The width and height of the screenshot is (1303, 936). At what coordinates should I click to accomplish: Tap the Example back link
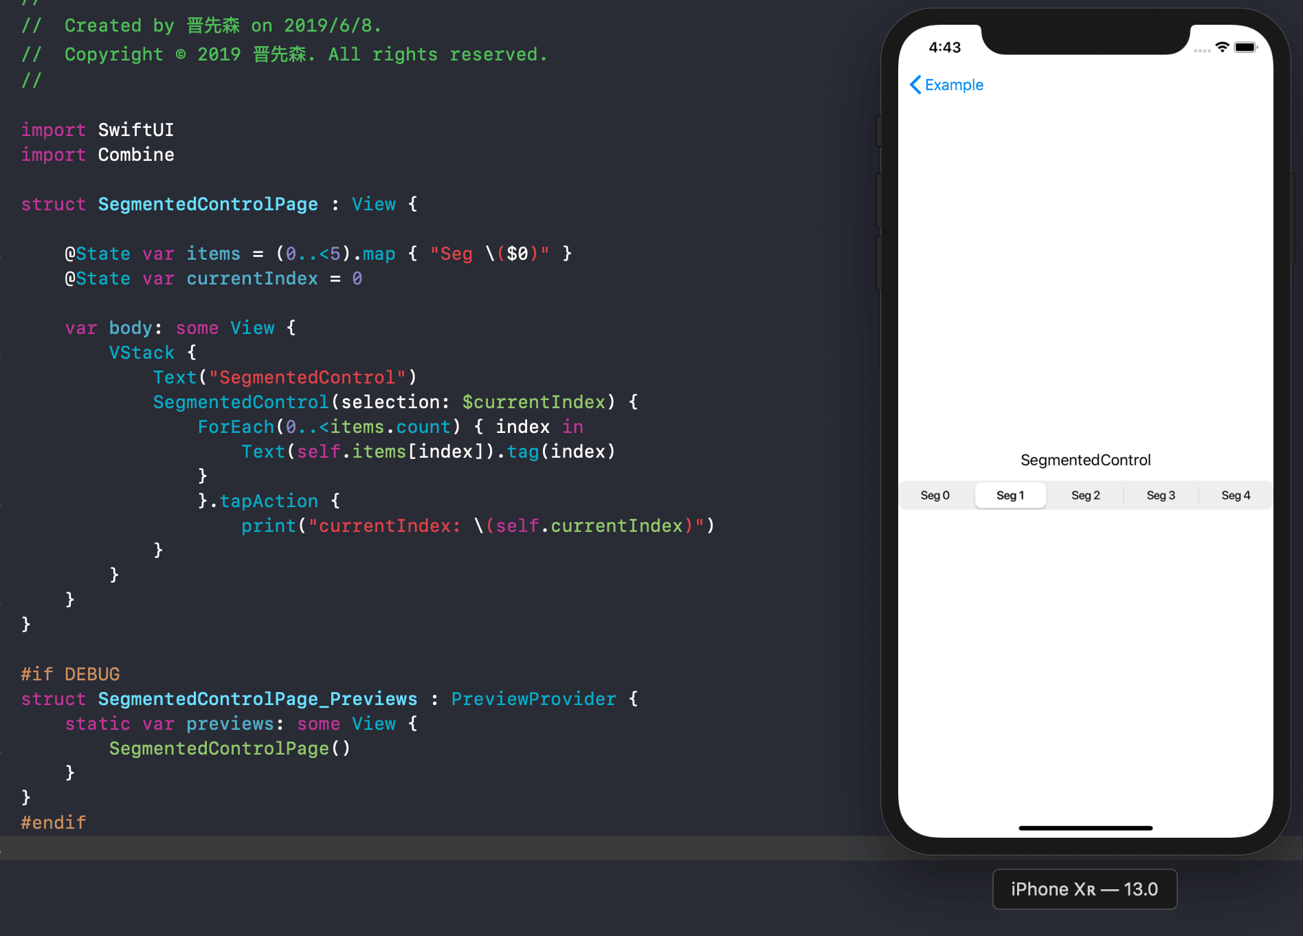point(954,85)
